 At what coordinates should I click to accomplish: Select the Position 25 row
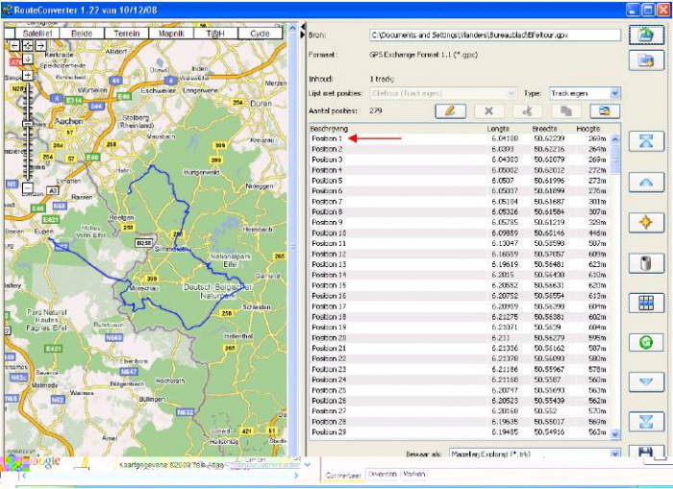pos(460,390)
